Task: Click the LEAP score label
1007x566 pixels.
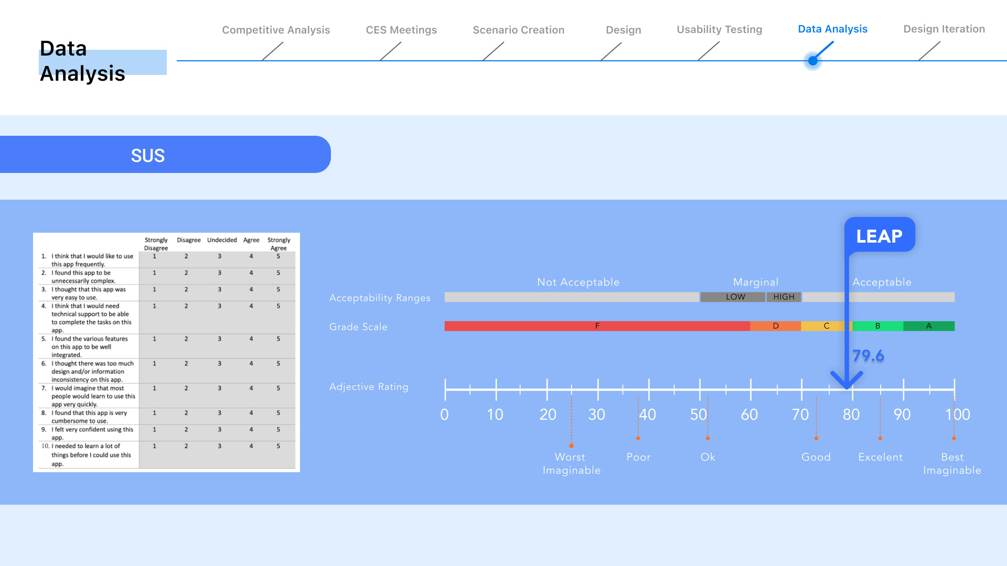Action: coord(880,236)
